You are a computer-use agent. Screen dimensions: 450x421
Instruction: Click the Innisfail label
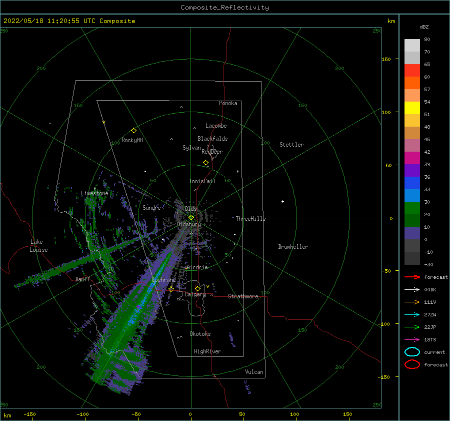(202, 181)
